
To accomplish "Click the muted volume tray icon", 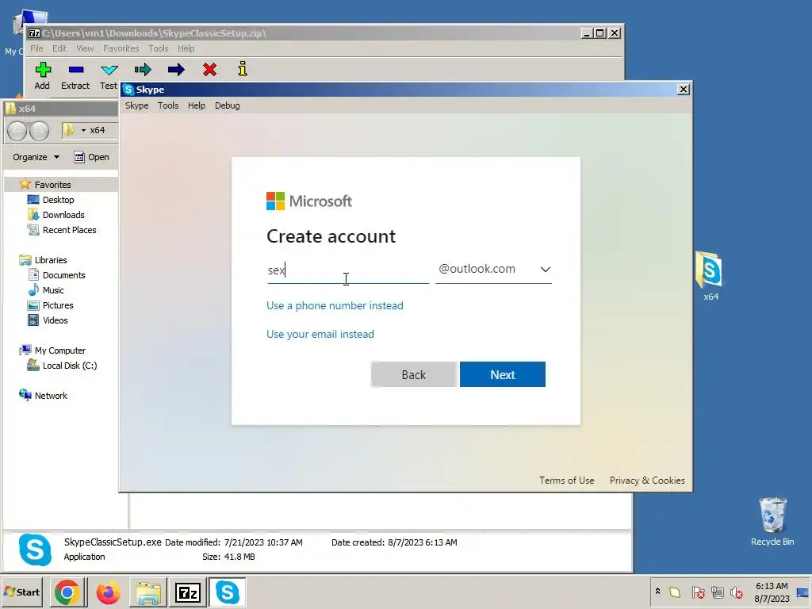I will [736, 592].
